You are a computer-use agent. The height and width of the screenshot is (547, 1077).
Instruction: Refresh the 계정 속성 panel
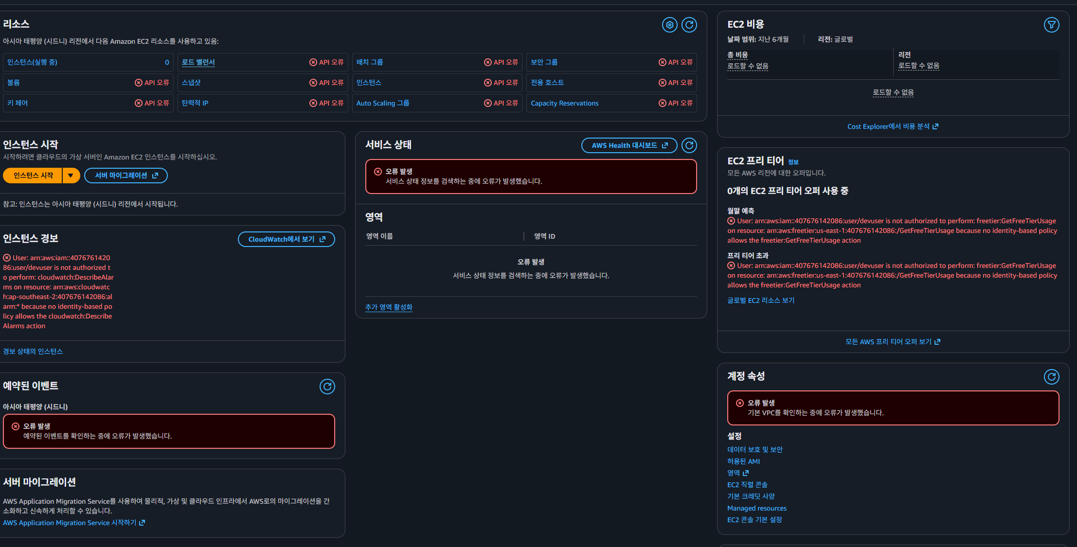(1052, 377)
